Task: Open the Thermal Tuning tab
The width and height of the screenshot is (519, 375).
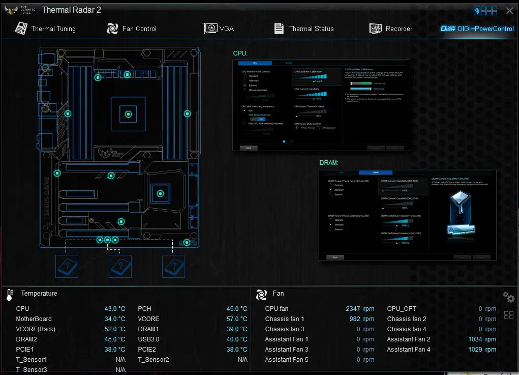Action: [45, 29]
